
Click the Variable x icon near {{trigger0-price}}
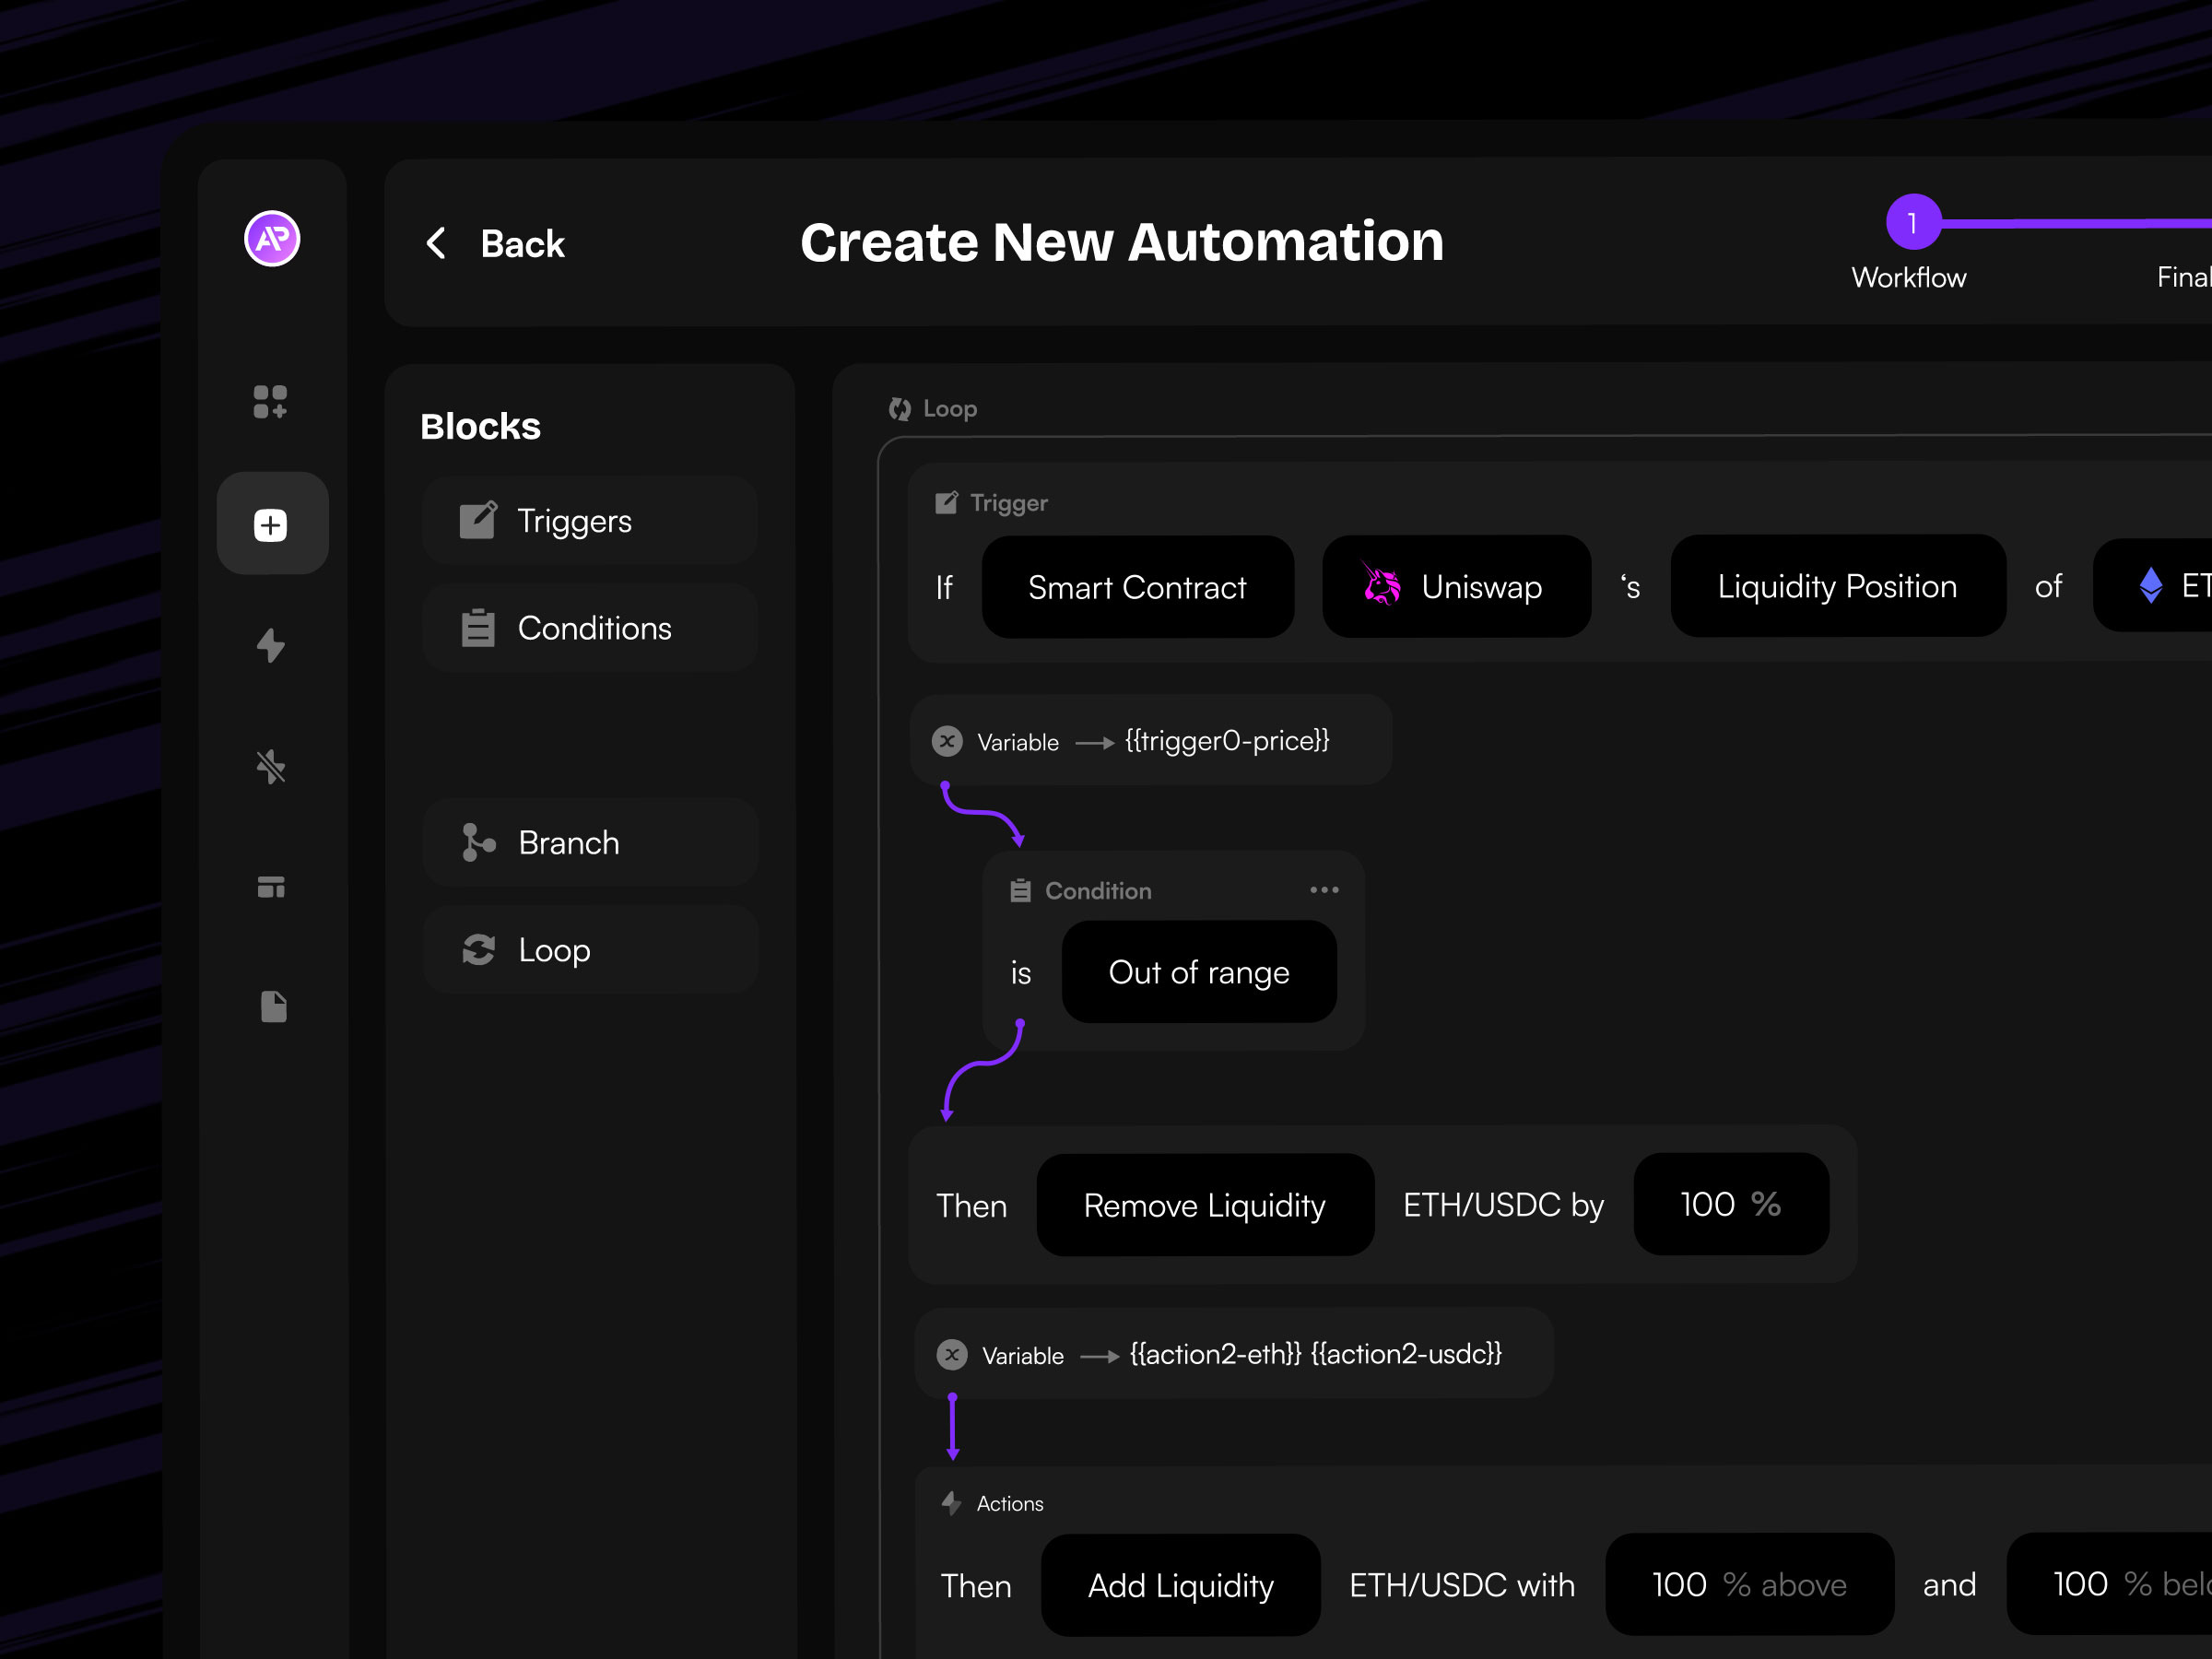click(946, 741)
